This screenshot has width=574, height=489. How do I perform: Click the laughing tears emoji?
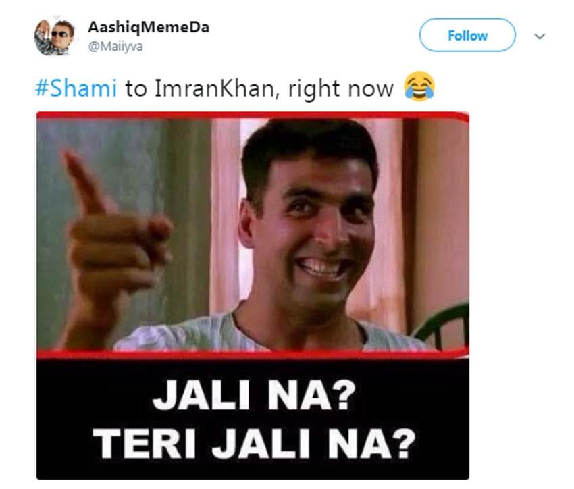[x=419, y=86]
